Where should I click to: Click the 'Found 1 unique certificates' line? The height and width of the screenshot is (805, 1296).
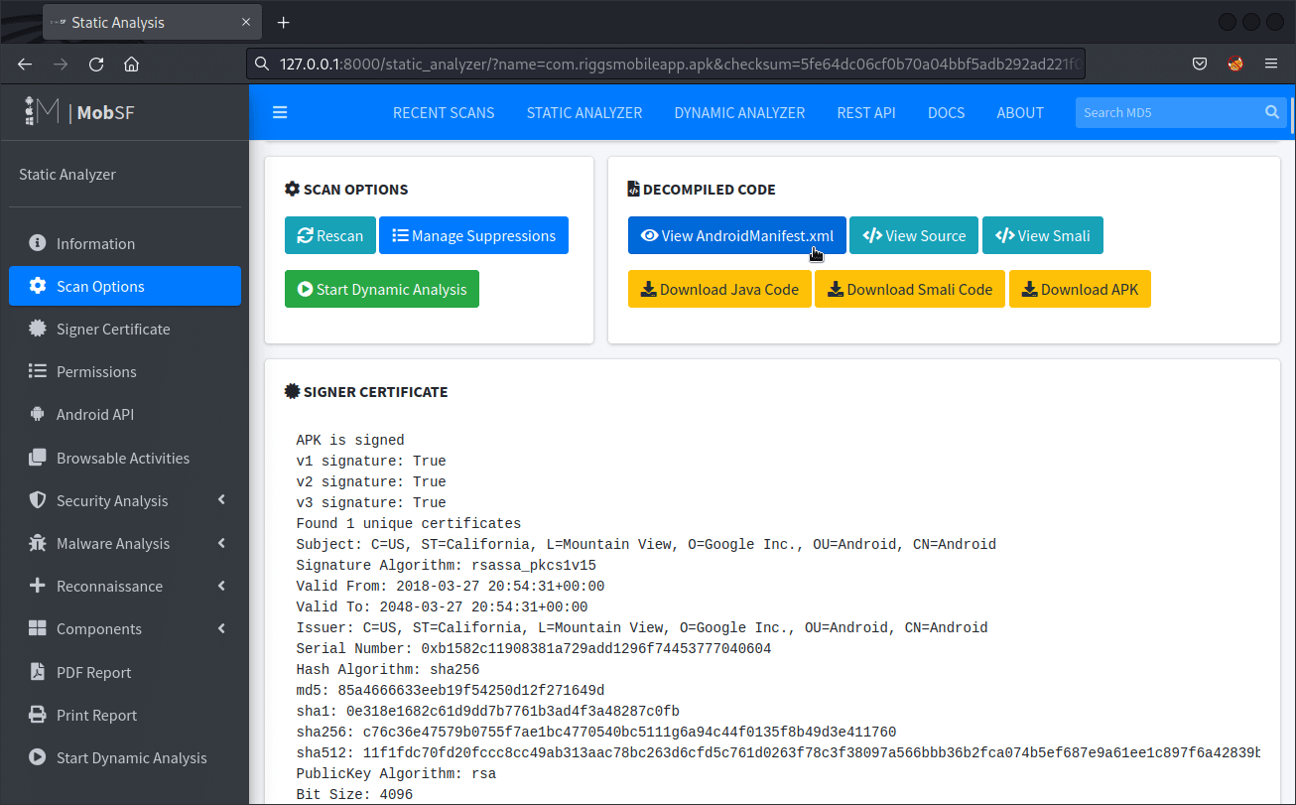(x=408, y=523)
